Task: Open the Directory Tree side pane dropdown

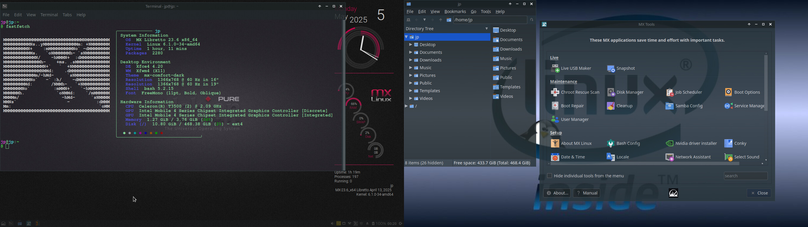Action: (487, 29)
